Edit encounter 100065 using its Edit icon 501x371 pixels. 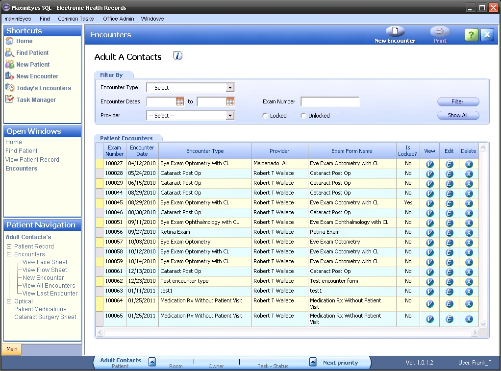(449, 319)
